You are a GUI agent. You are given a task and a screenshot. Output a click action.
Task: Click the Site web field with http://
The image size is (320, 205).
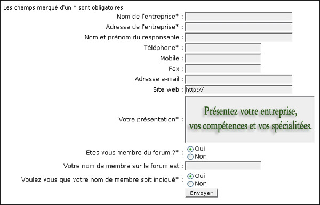pyautogui.click(x=238, y=89)
